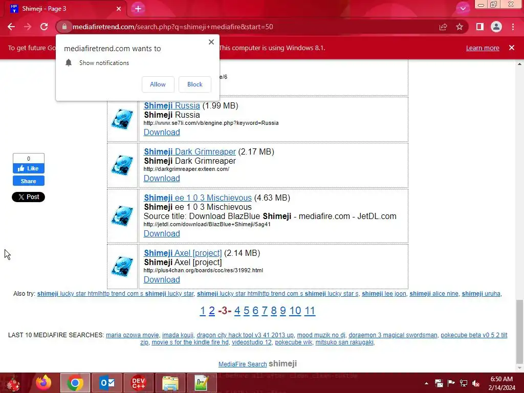Dismiss the notification permission popup
Viewport: 524px width, 393px height.
pyautogui.click(x=211, y=42)
